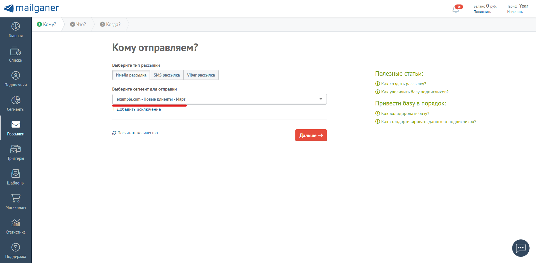Open the segment selection dropdown
Image resolution: width=536 pixels, height=263 pixels.
click(219, 99)
